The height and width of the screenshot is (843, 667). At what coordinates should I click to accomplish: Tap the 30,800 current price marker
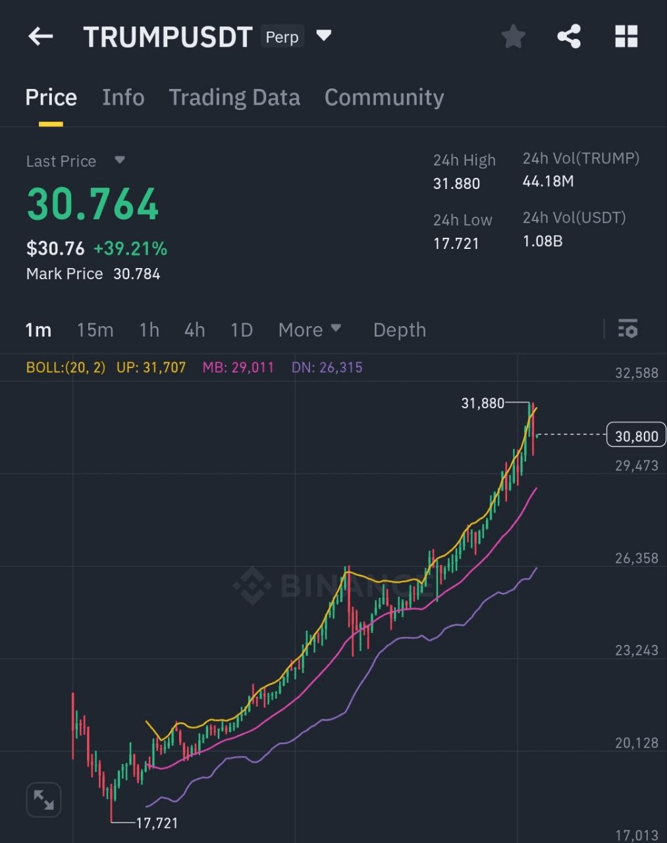pyautogui.click(x=636, y=436)
